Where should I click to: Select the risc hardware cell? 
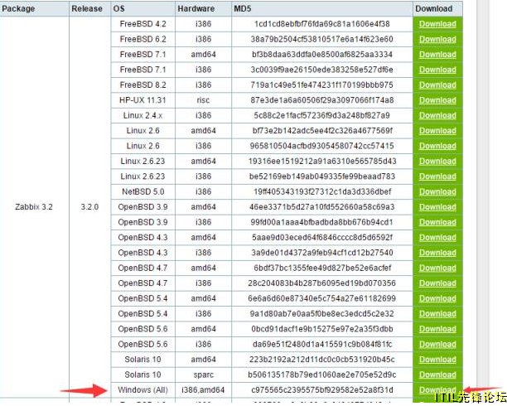(x=204, y=100)
